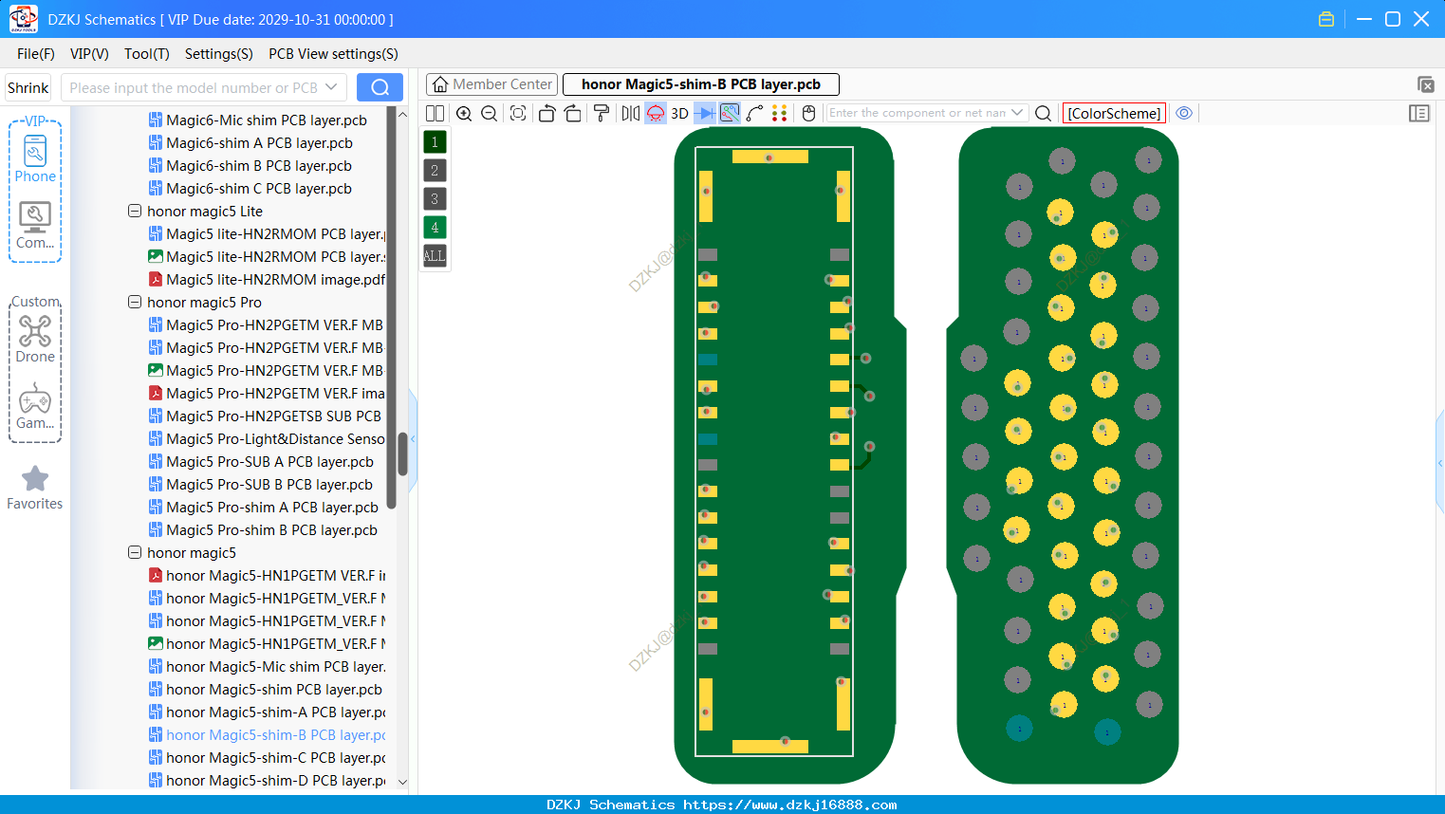This screenshot has width=1445, height=814.
Task: Open the VIP(V) menu
Action: point(89,54)
